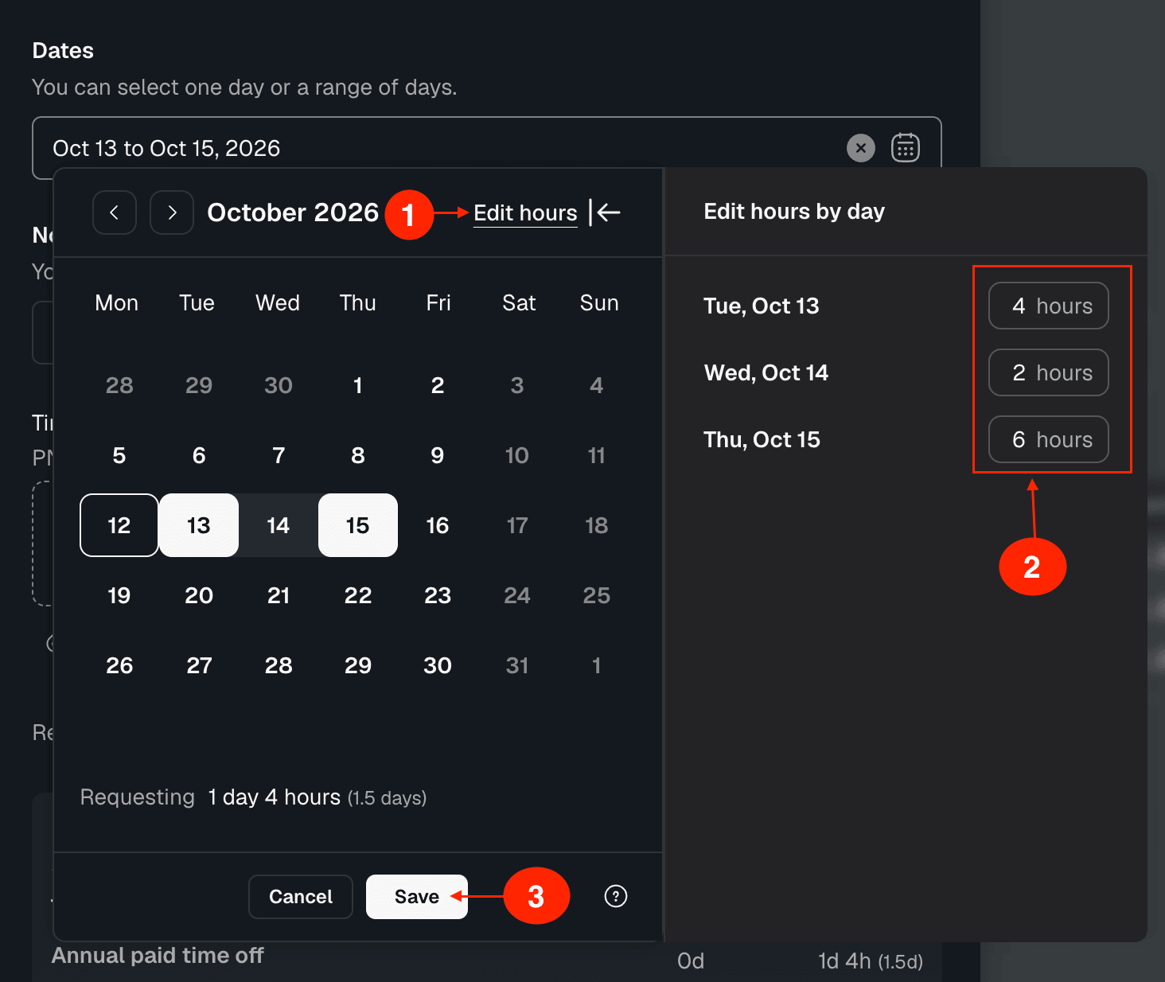Screen dimensions: 1165x982
Task: Pick October 30 on the calendar
Action: click(x=438, y=665)
